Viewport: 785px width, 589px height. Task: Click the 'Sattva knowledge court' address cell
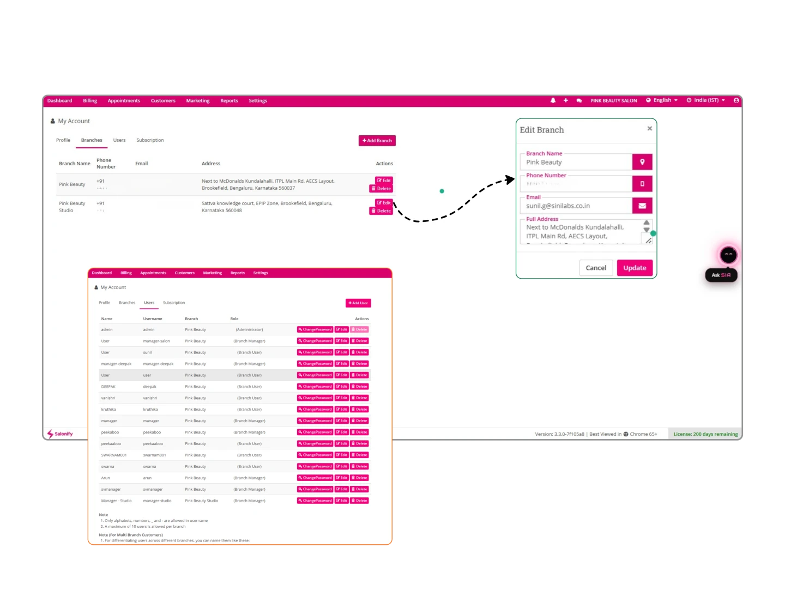coord(267,207)
